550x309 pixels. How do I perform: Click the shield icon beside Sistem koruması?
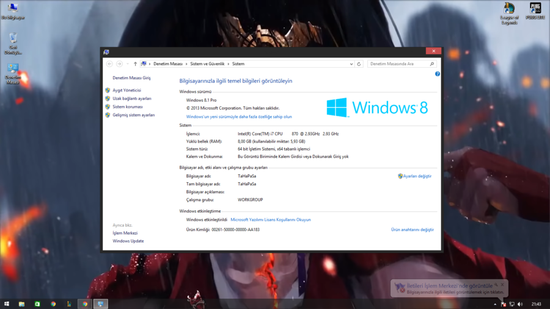(x=108, y=107)
